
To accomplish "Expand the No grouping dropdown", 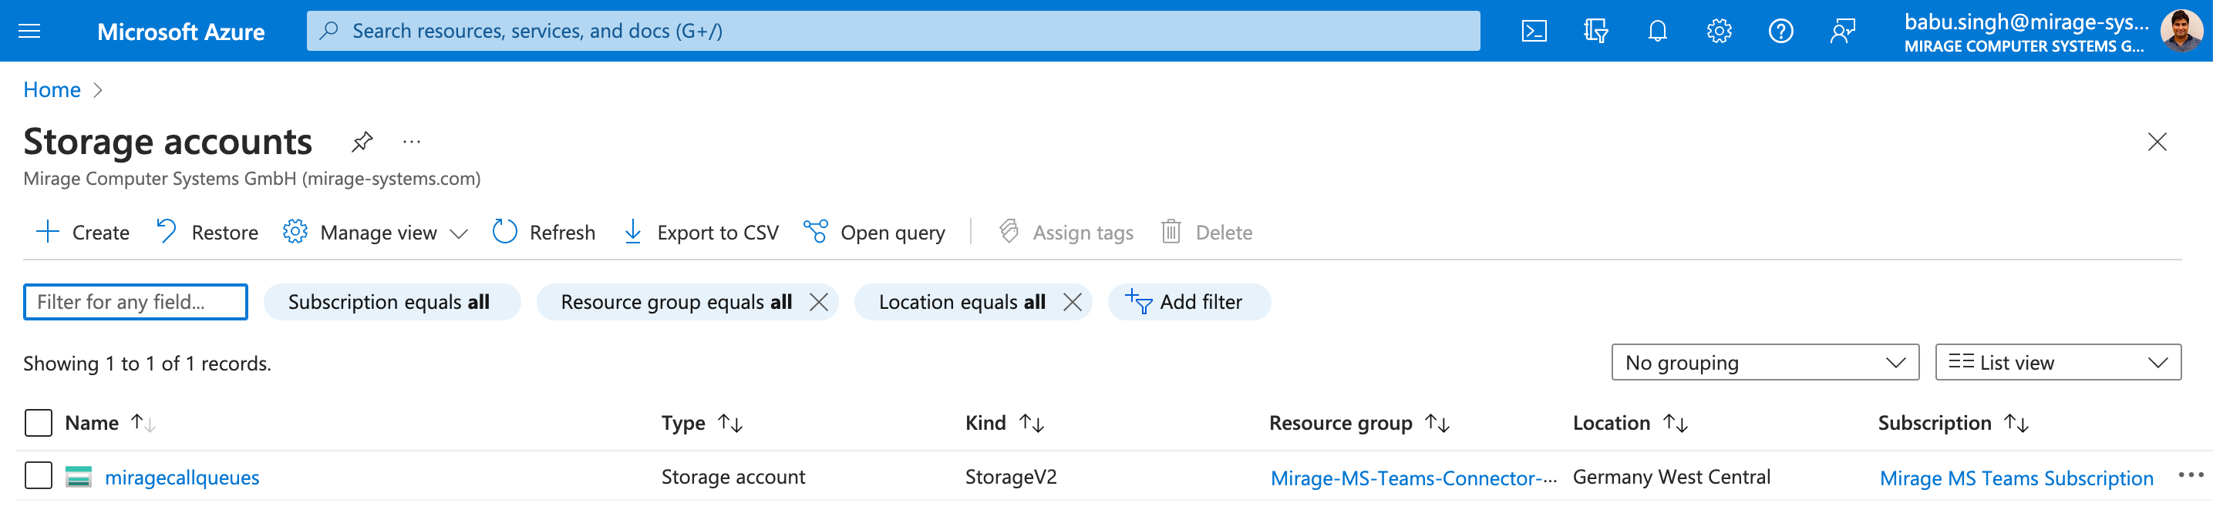I will click(1764, 363).
